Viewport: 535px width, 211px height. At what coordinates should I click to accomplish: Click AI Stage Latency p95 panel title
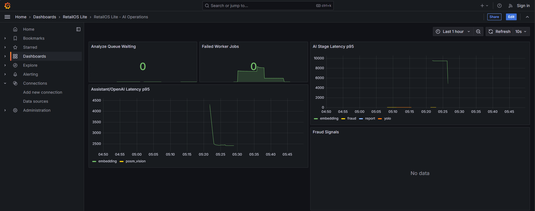click(x=333, y=46)
